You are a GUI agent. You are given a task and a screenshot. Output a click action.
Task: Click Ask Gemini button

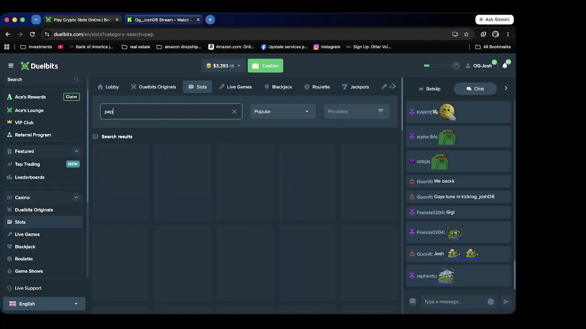(x=494, y=20)
